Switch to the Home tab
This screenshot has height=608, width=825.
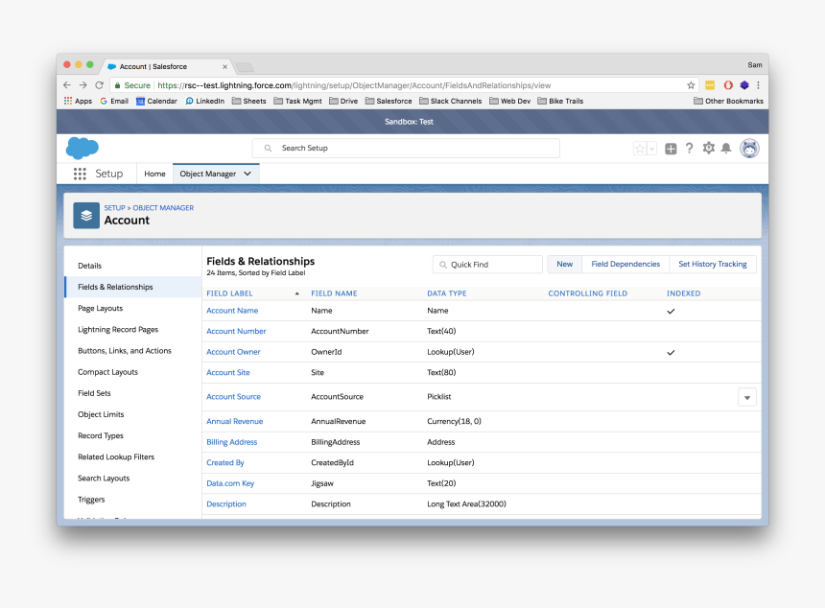click(154, 174)
